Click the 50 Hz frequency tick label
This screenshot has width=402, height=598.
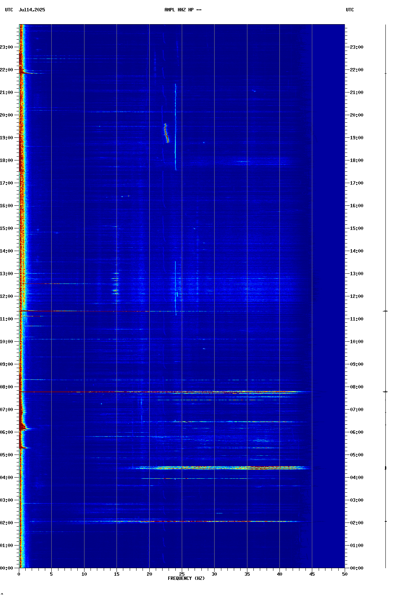point(345,574)
